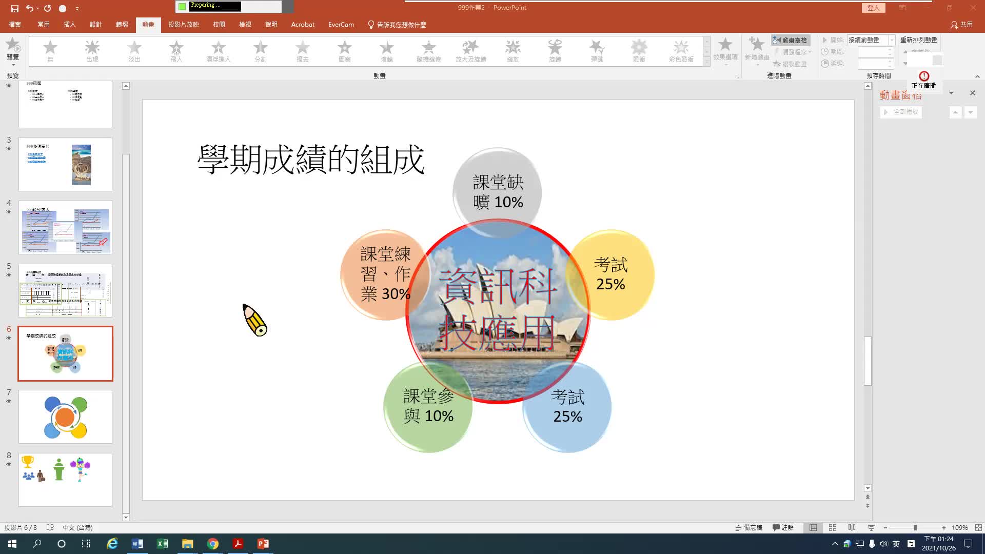Open animation pane options dropdown arrow

click(x=951, y=93)
